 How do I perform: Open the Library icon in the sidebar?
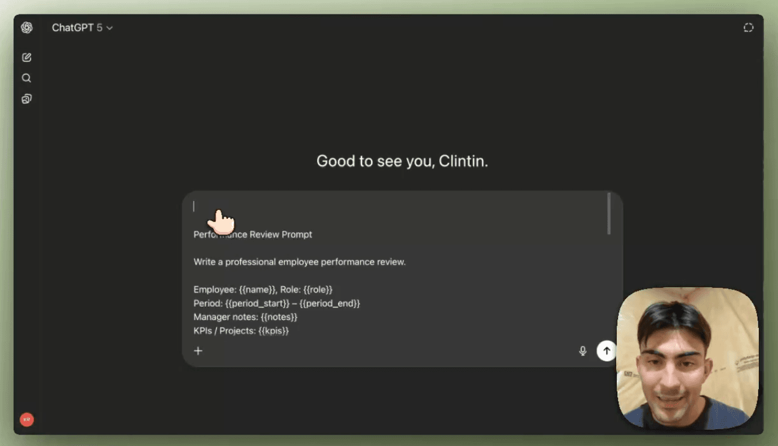(x=26, y=99)
